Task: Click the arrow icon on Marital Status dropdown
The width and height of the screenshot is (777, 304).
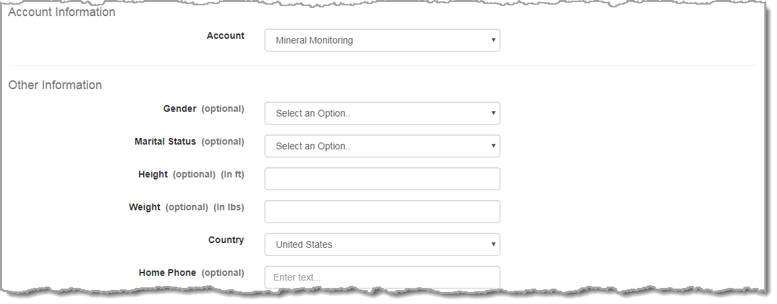Action: [494, 146]
